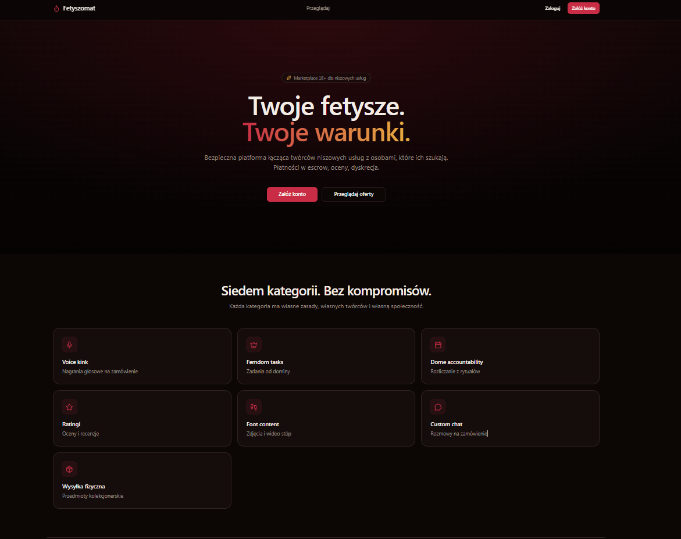Click the gradient headline 'Twoje warunki.'
The image size is (681, 539).
[326, 133]
